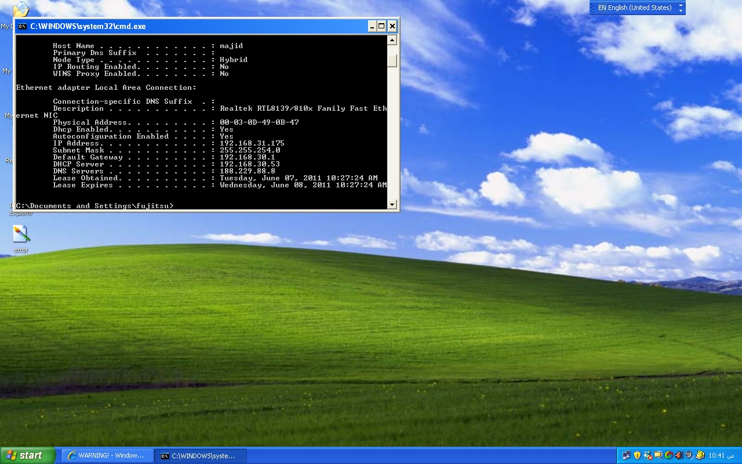Open the My Documents folder icon on desktop
The width and height of the screenshot is (742, 464).
[x=20, y=8]
